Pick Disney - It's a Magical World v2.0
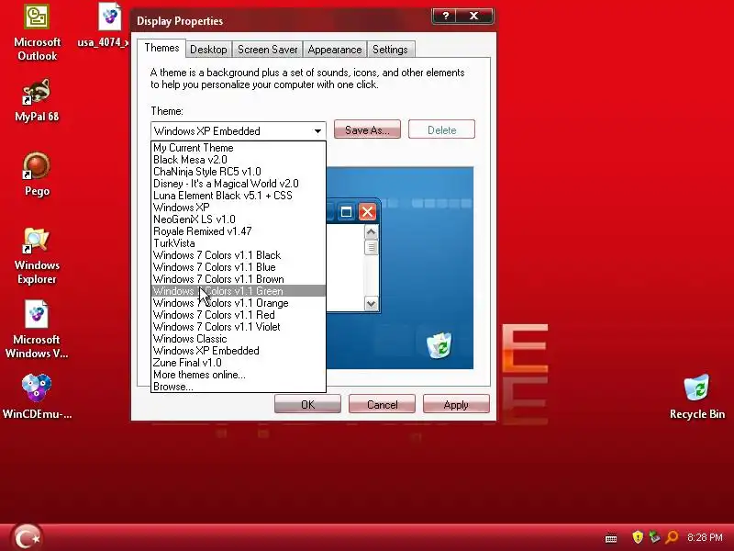Viewport: 734px width, 551px height. tap(239, 184)
